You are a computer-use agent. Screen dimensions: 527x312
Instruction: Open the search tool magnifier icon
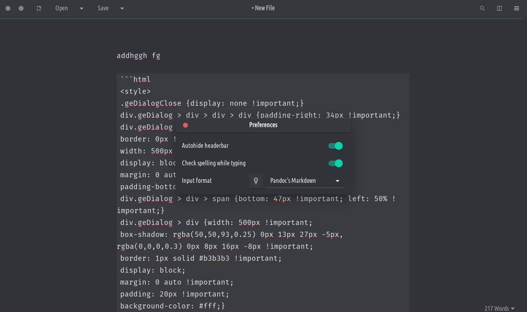[482, 8]
